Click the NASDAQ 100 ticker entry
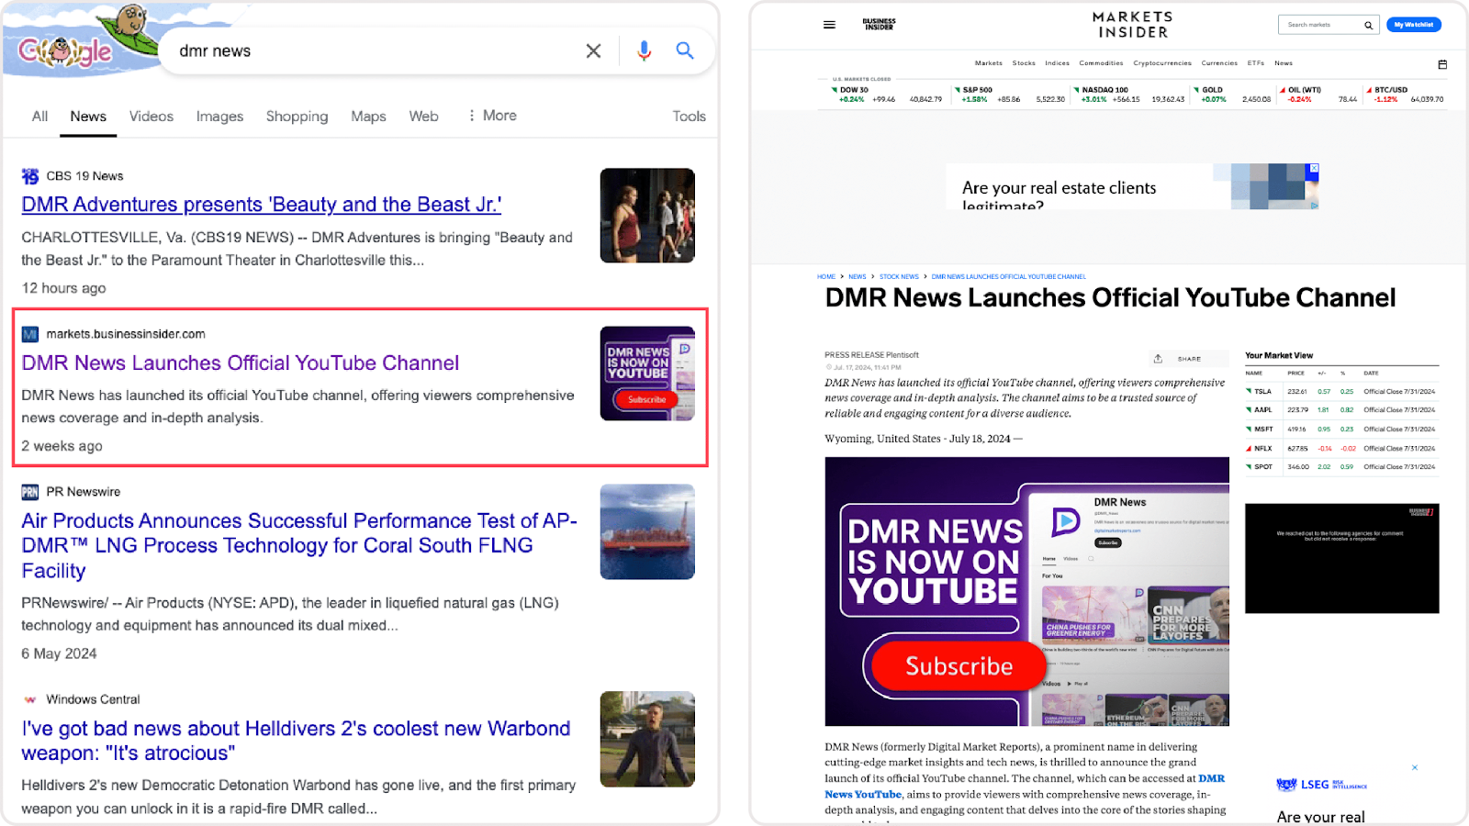 (x=1129, y=95)
